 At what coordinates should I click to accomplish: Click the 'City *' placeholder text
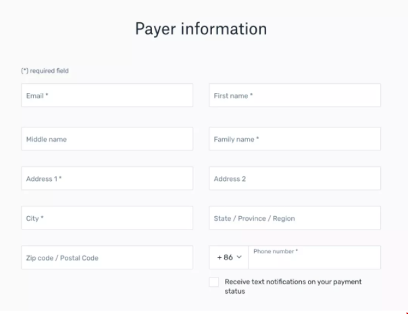pos(34,218)
